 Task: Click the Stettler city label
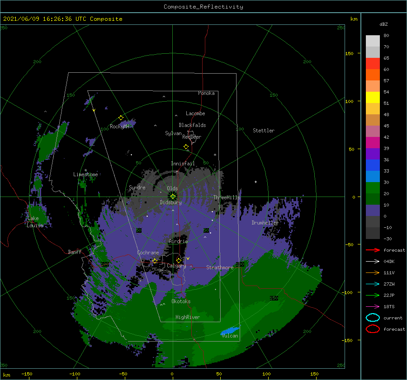[x=264, y=131]
